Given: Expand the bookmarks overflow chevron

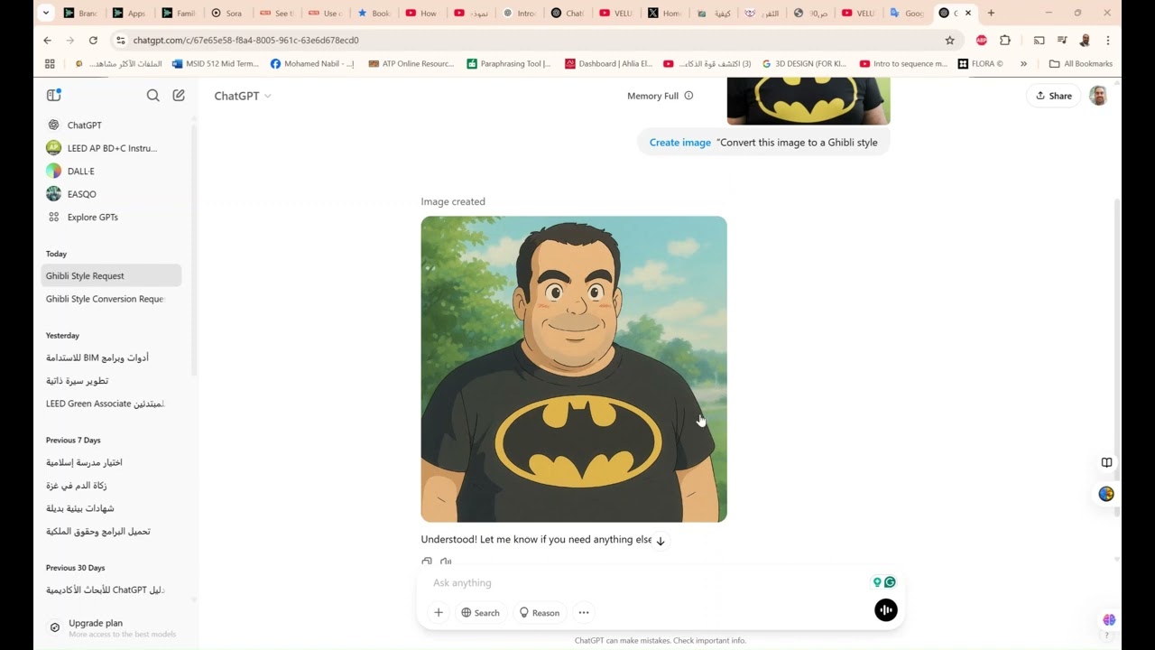Looking at the screenshot, I should click(x=1023, y=64).
